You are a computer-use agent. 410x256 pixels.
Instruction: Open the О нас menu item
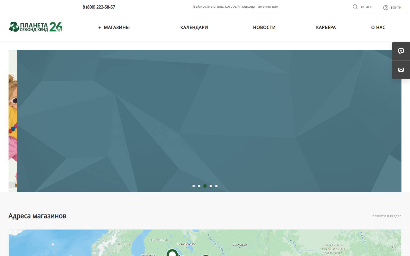pyautogui.click(x=378, y=27)
